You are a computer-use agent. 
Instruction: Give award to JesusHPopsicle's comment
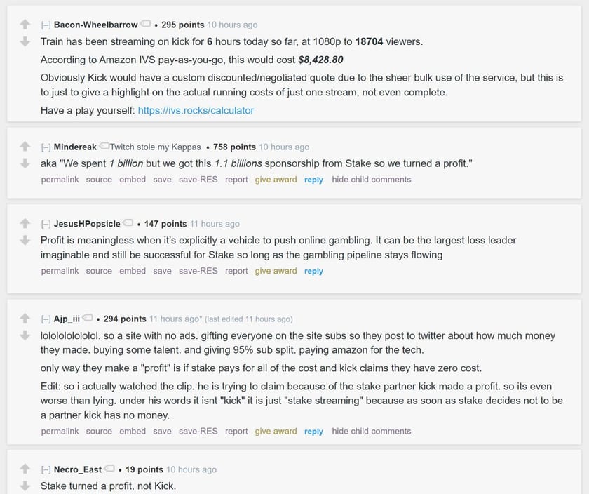[276, 271]
